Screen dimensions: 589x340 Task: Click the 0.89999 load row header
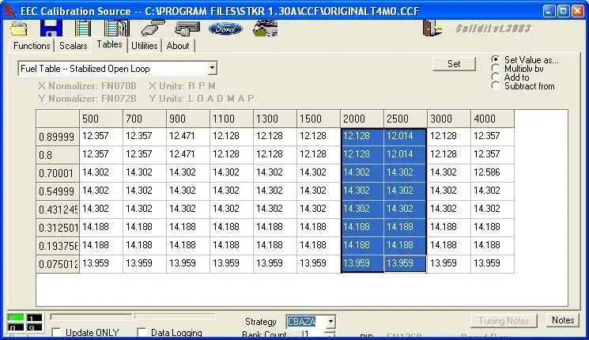(x=58, y=137)
